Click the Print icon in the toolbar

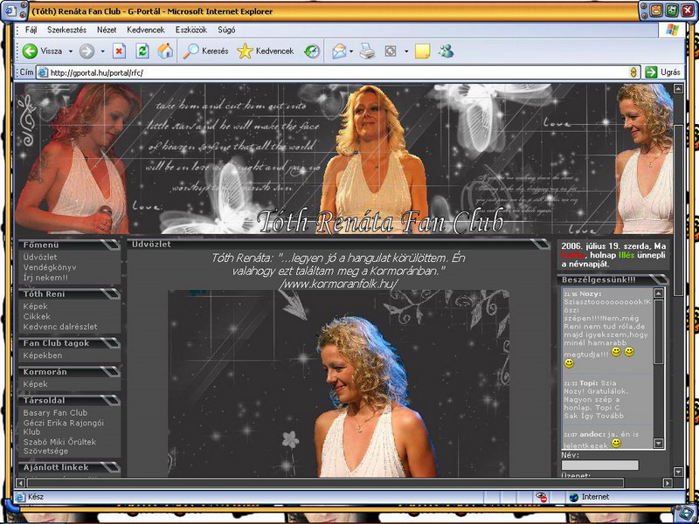pyautogui.click(x=367, y=51)
